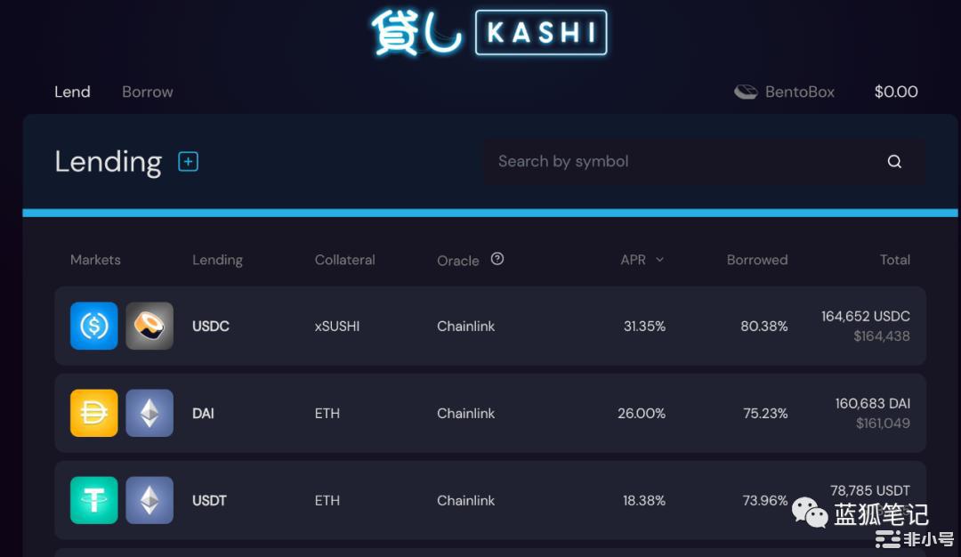
Task: Open the Oracle help question mark
Action: pyautogui.click(x=497, y=259)
